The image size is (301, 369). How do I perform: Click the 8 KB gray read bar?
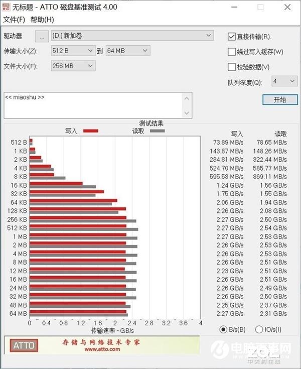click(48, 178)
